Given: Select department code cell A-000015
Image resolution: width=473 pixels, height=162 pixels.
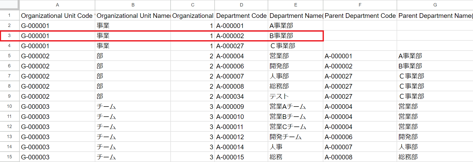Looking at the screenshot, I should 241,157.
